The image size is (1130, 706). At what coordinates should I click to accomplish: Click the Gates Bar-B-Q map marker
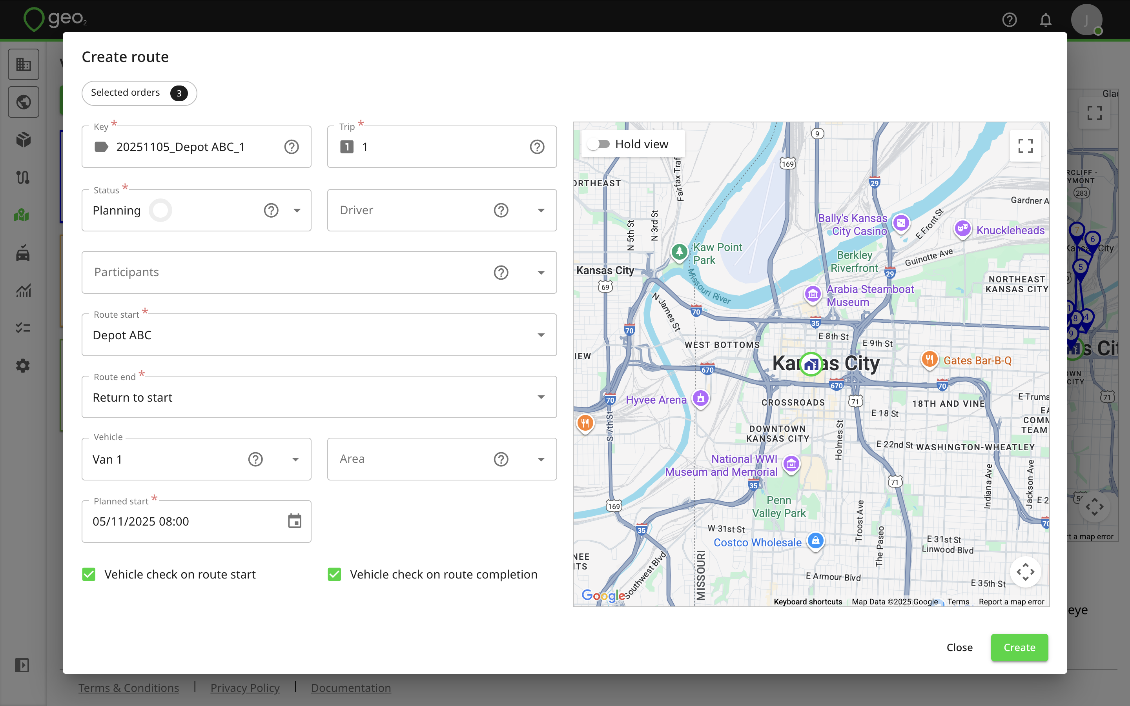click(x=929, y=360)
